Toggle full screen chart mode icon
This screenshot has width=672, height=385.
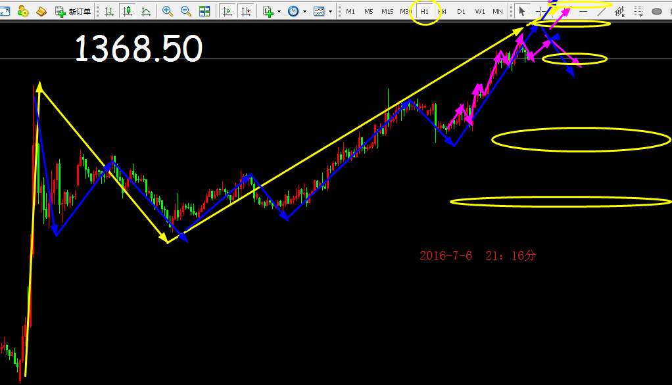click(5, 12)
